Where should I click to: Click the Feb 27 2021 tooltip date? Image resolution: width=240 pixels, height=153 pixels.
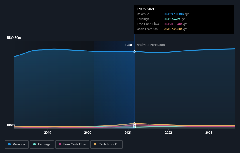[x=145, y=9]
